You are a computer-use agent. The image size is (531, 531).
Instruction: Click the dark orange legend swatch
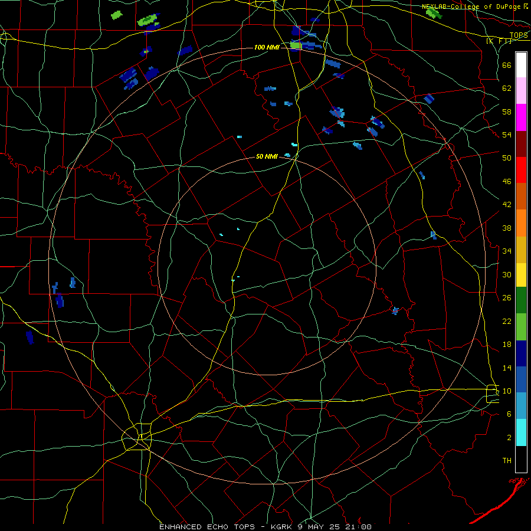point(521,196)
